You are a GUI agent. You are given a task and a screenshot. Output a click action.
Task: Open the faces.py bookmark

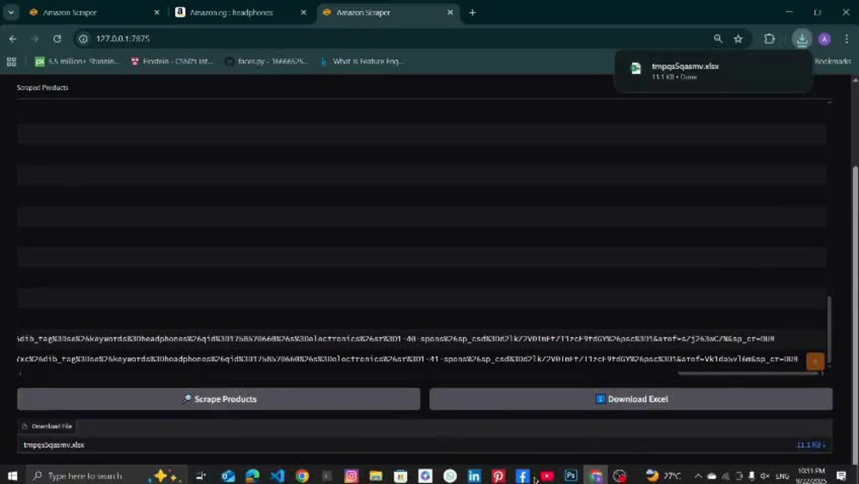267,61
